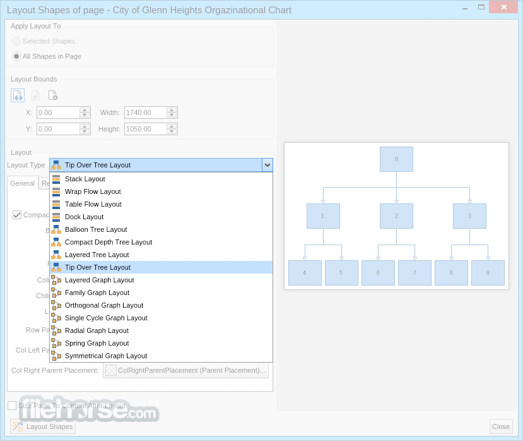Click the Spring Graph Layout icon
Screen dimensions: 523x441
click(56, 344)
